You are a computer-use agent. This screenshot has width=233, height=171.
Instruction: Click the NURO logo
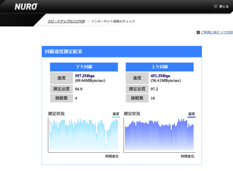click(26, 7)
